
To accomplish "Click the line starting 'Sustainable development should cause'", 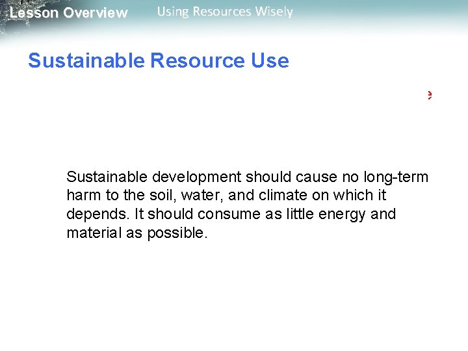I will (247, 177).
